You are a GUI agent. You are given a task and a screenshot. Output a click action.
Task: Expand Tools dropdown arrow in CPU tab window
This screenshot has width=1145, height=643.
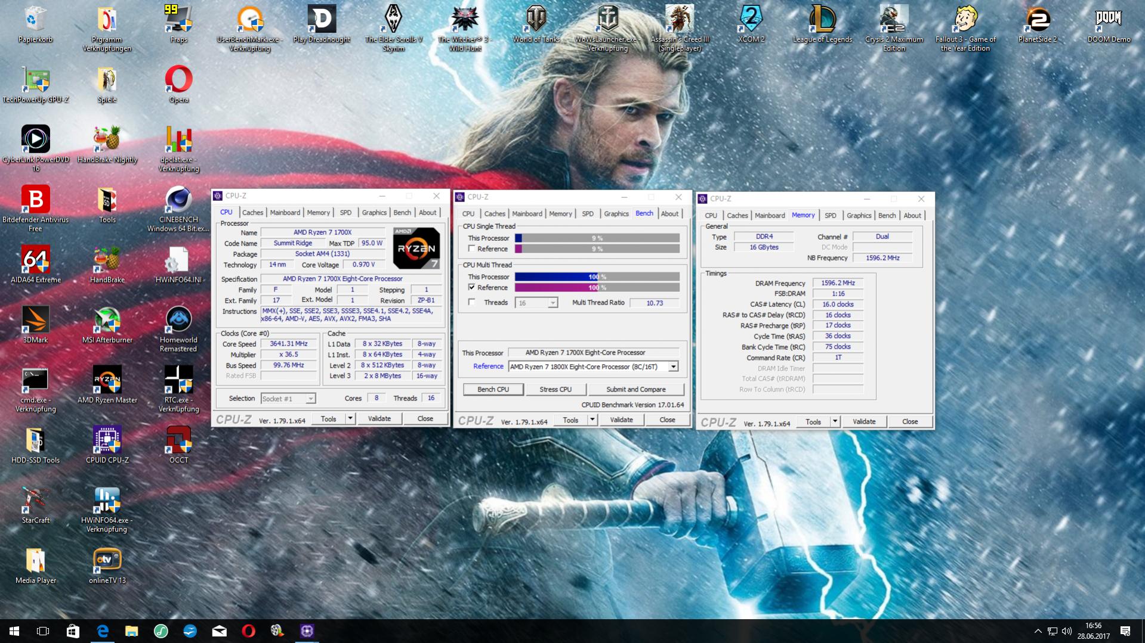[x=350, y=419]
